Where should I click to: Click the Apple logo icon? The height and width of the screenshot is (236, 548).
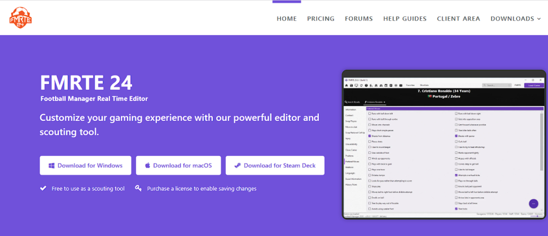pos(147,166)
